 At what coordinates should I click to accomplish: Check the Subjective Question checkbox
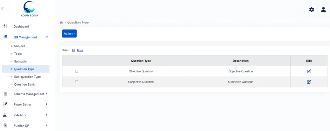77,82
